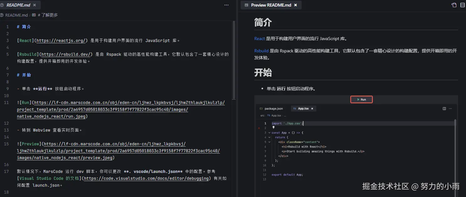The width and height of the screenshot is (466, 197).
Task: Close the README.md editor tab
Action: [x=34, y=5]
